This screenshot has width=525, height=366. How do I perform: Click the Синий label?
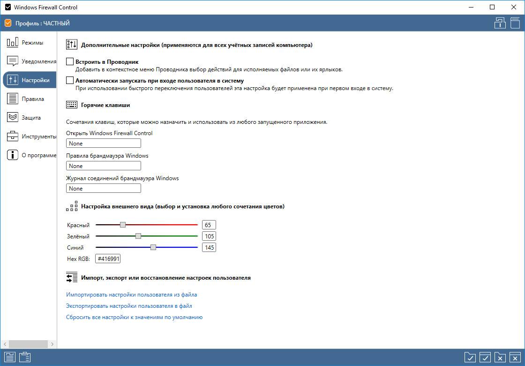[x=75, y=248]
